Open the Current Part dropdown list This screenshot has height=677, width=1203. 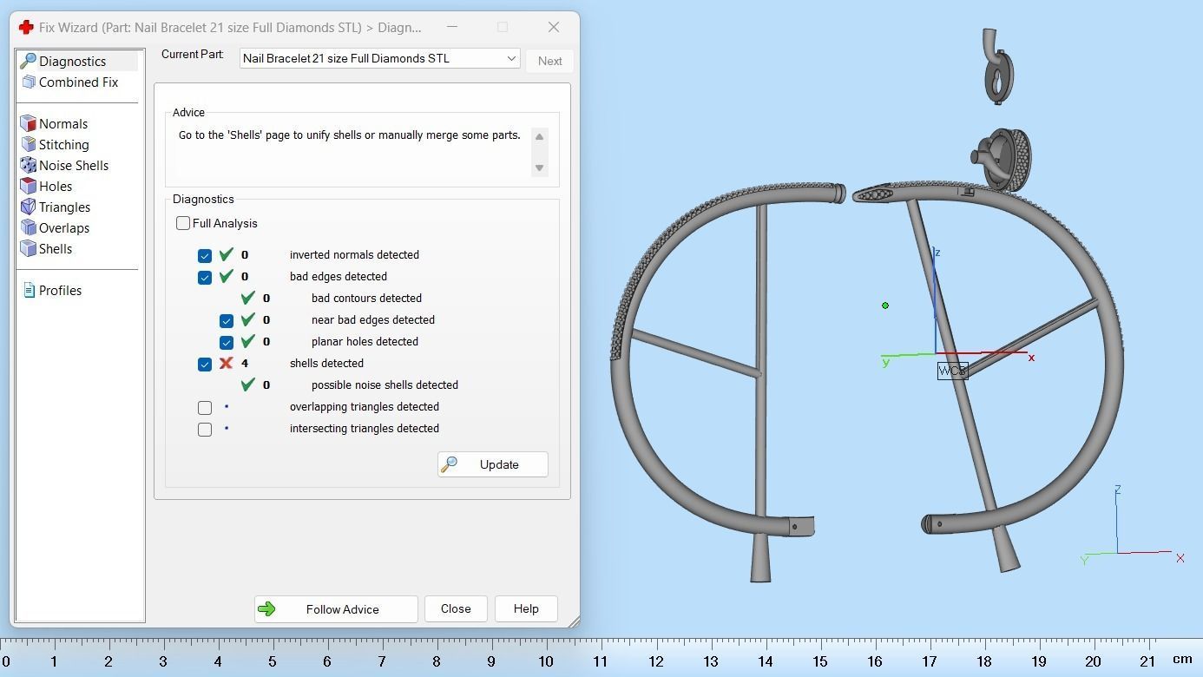point(379,58)
